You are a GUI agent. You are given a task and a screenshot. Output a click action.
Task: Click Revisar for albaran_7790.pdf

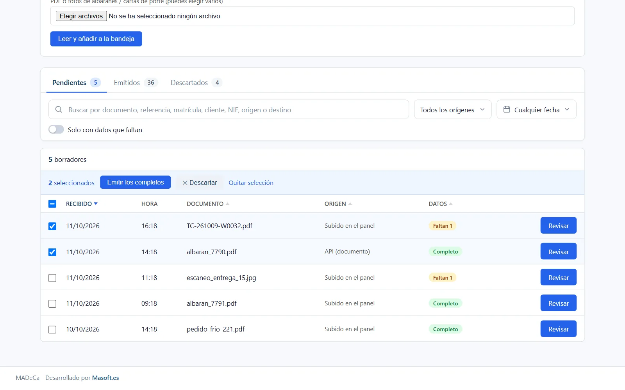(x=559, y=252)
